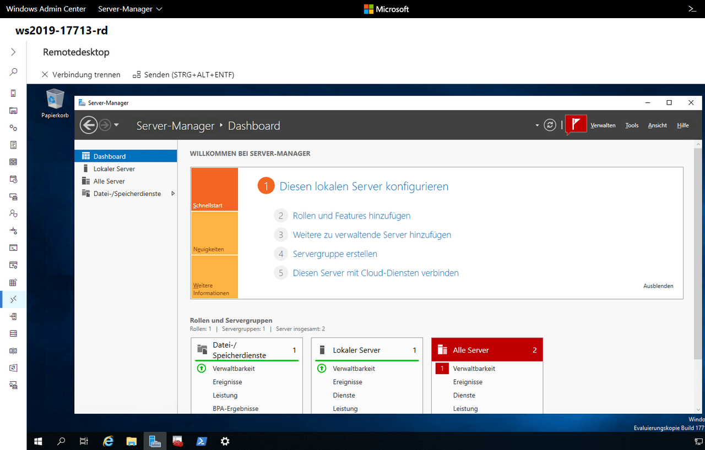
Task: Click the Server-Manager back arrow button
Action: 88,125
